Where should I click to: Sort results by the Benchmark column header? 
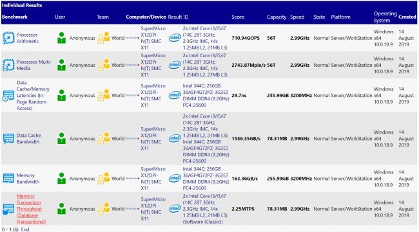point(15,17)
